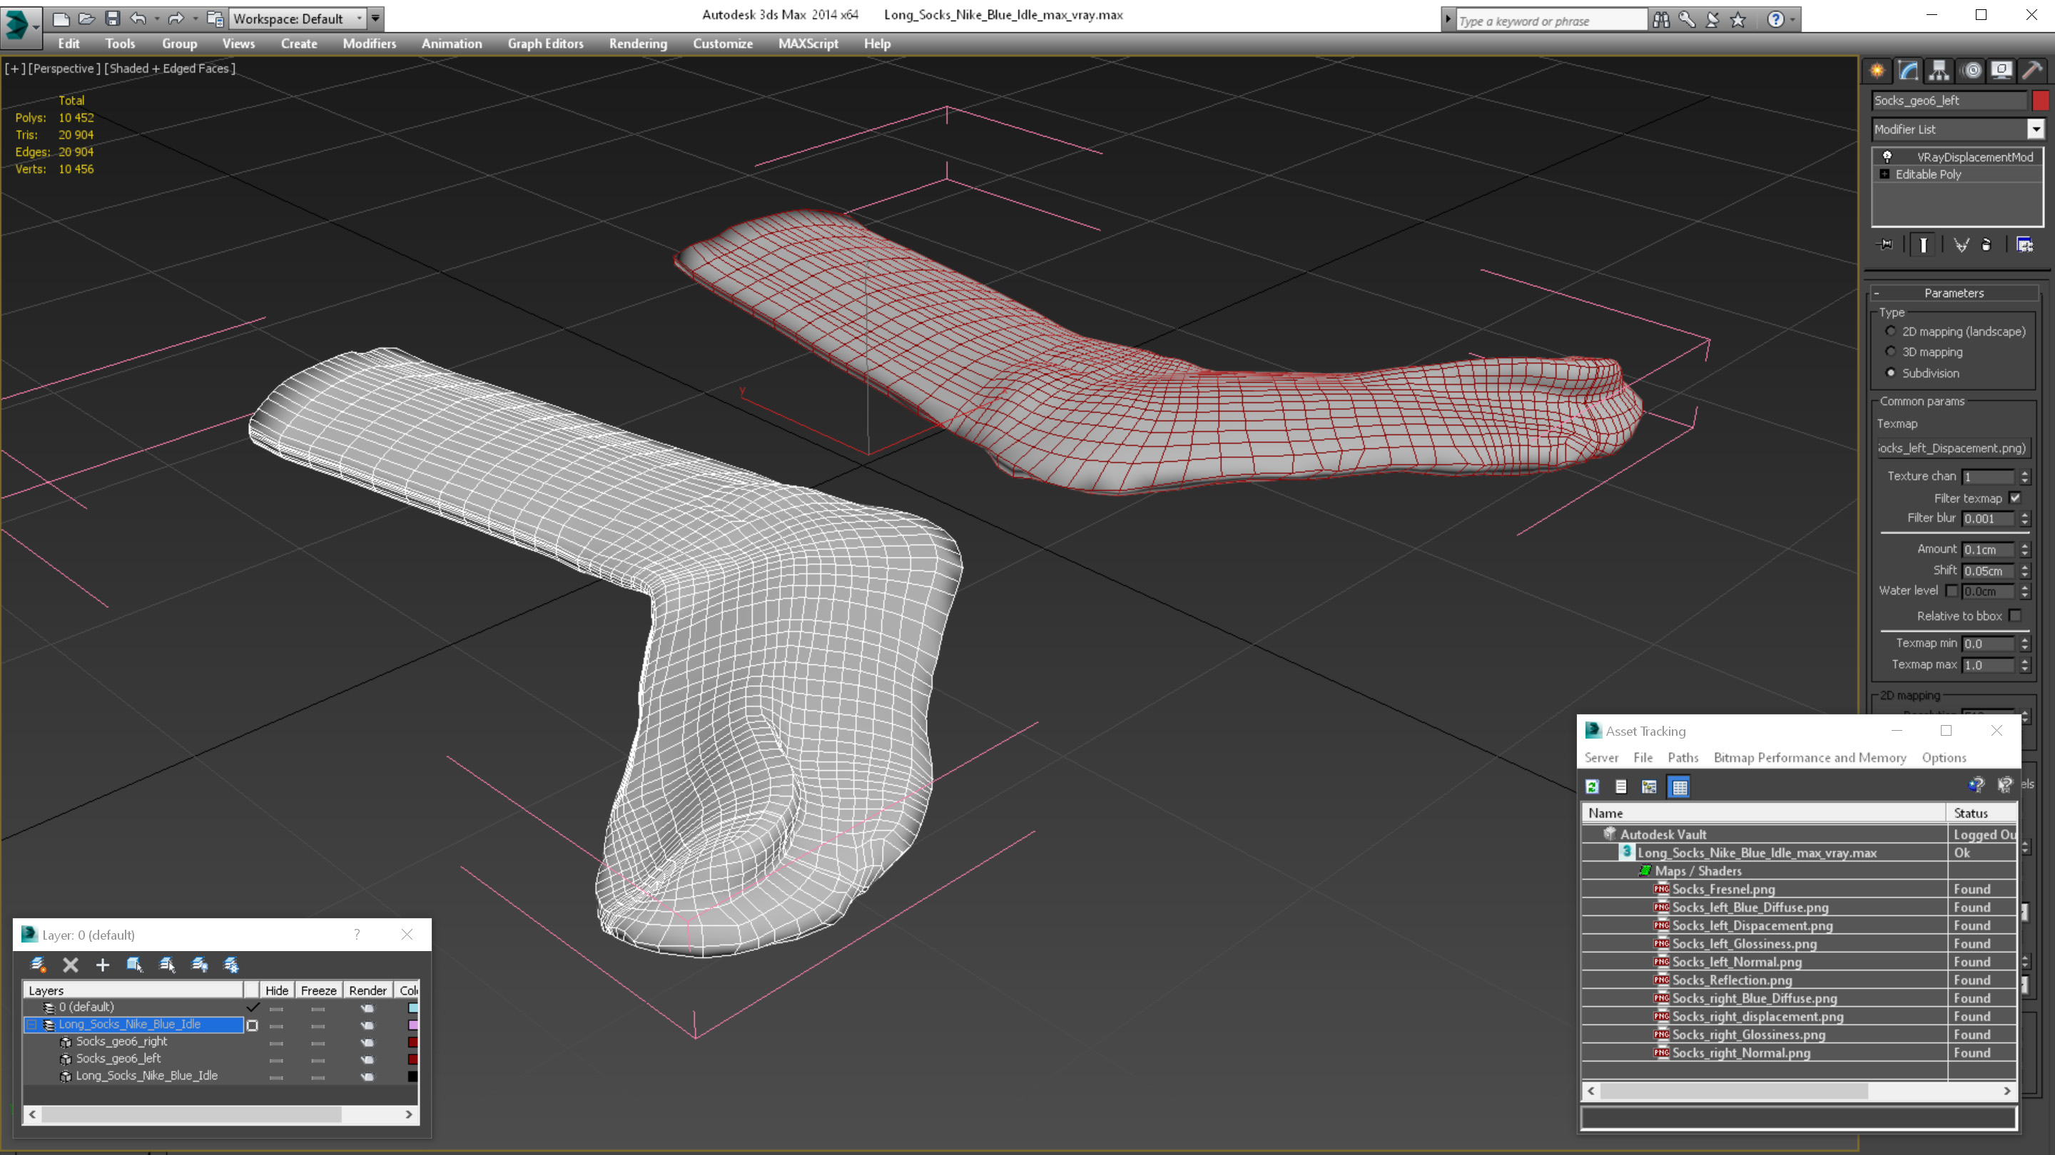Open the Modify command panel tab
The height and width of the screenshot is (1155, 2055).
coord(1908,70)
